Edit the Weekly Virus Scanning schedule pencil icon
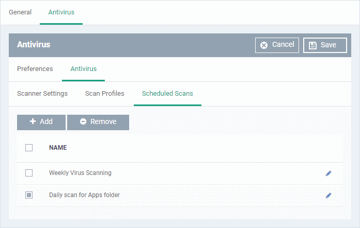This screenshot has height=228, width=360. (328, 173)
